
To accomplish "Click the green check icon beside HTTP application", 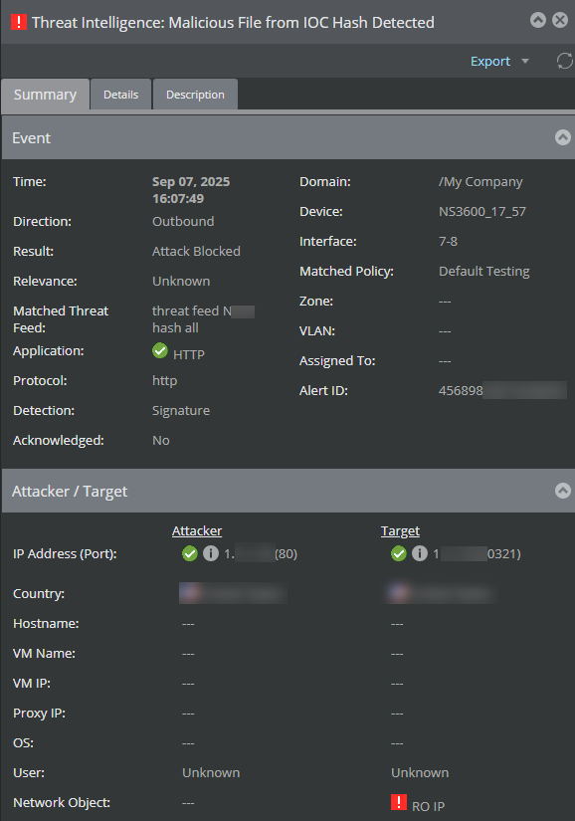I will coord(160,350).
